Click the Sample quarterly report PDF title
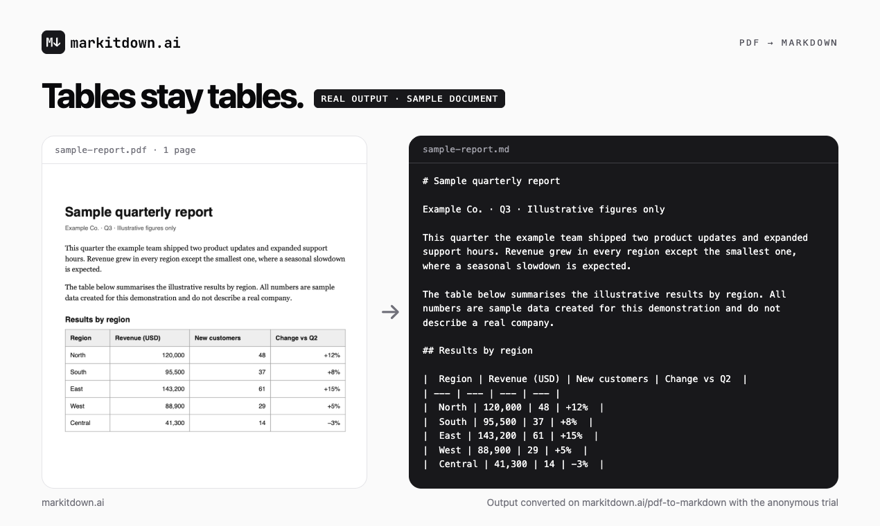Image resolution: width=880 pixels, height=526 pixels. point(139,212)
